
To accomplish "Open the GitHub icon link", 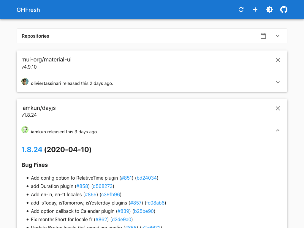I will [284, 9].
